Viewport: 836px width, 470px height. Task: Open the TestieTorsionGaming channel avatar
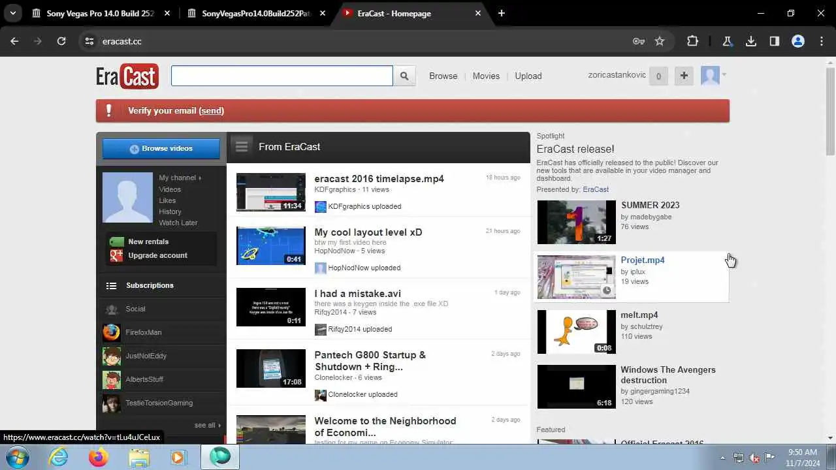tap(112, 403)
